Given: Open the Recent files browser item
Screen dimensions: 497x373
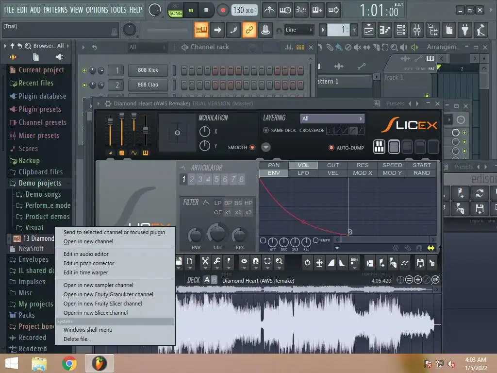Looking at the screenshot, I should pos(36,83).
